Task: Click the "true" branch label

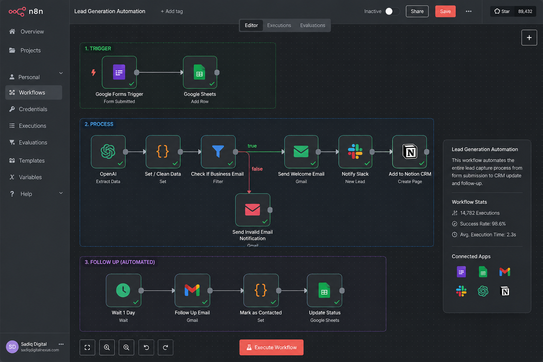Action: click(252, 146)
